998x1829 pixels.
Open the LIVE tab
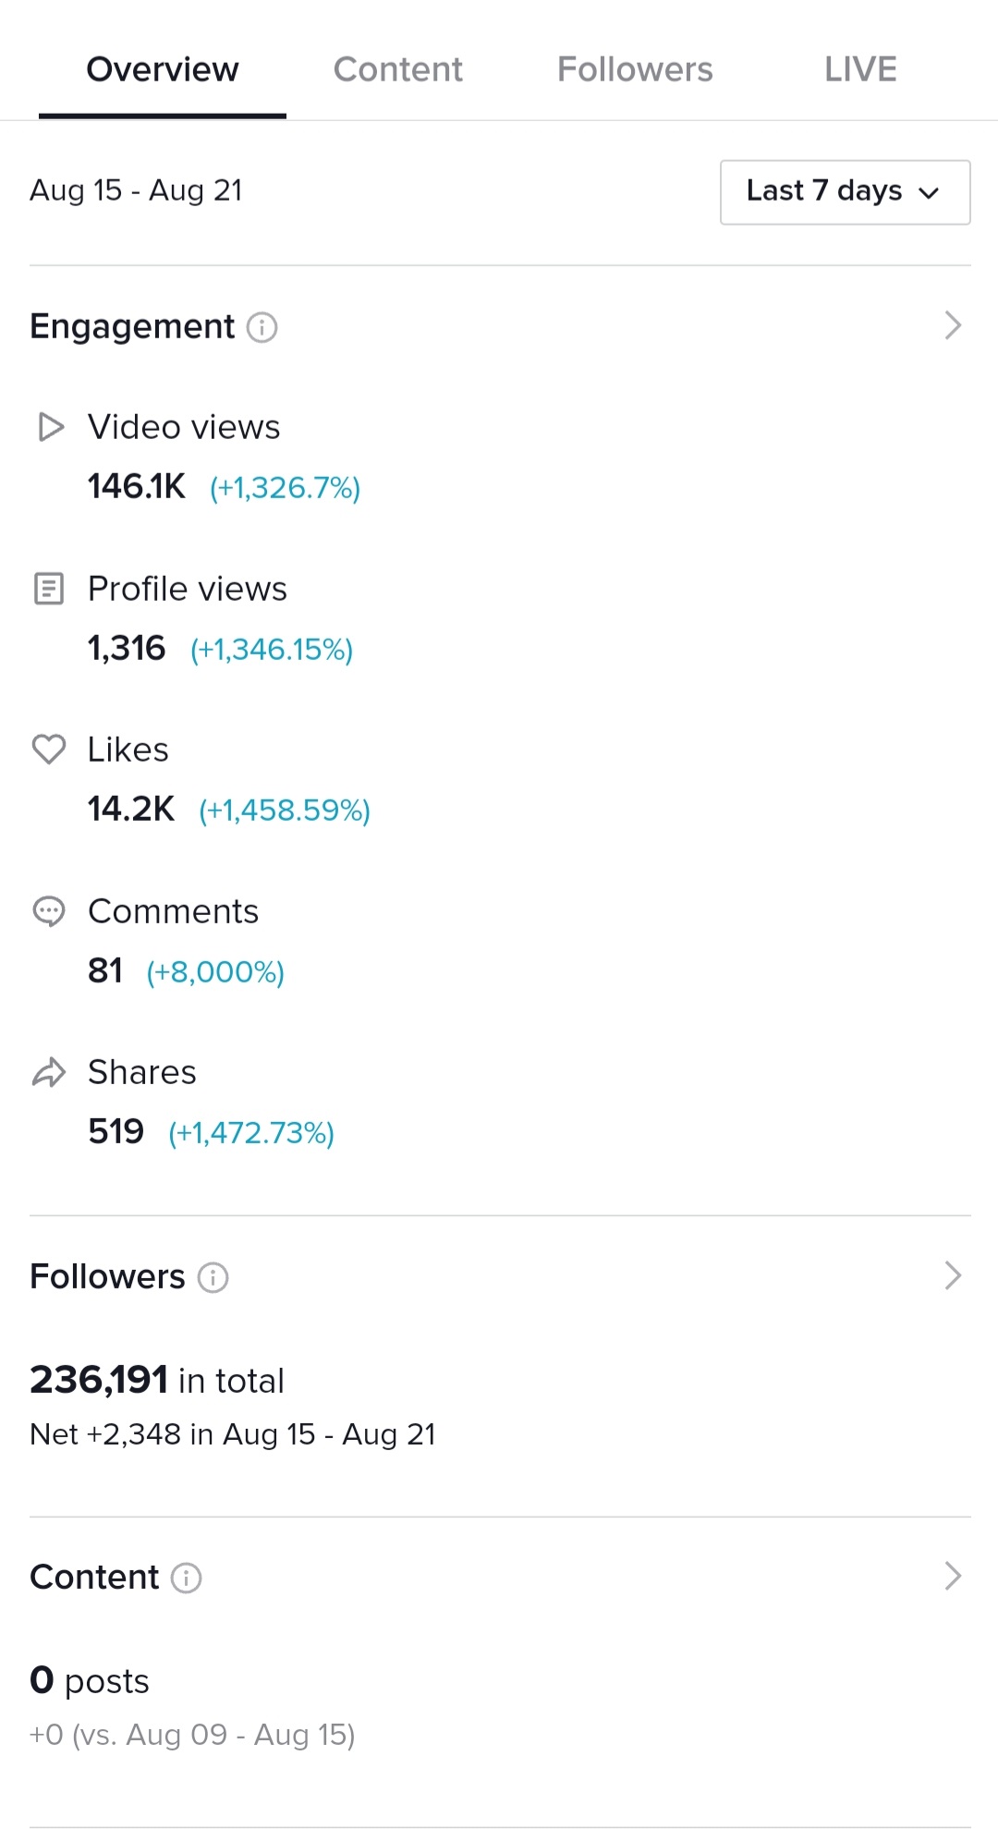pos(860,69)
